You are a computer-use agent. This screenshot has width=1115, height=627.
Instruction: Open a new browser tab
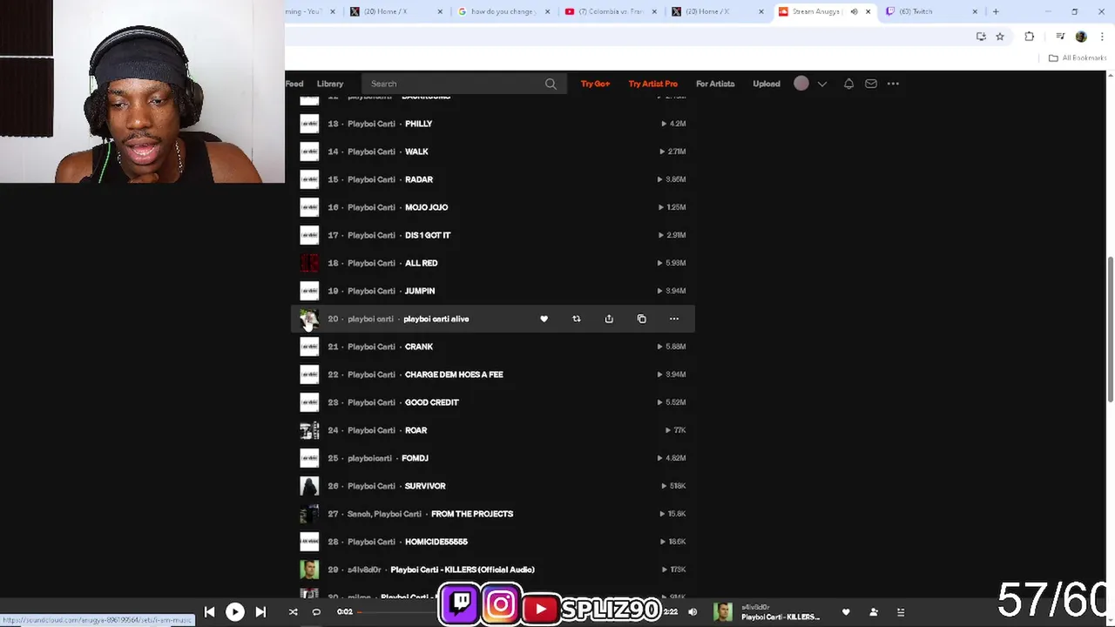996,11
